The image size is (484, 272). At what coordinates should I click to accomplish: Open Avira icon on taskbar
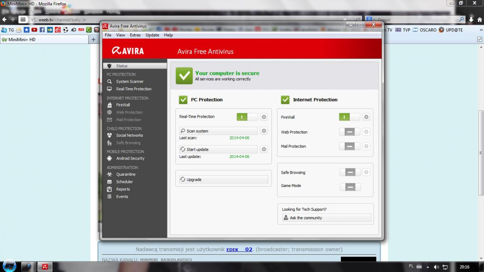(45, 267)
